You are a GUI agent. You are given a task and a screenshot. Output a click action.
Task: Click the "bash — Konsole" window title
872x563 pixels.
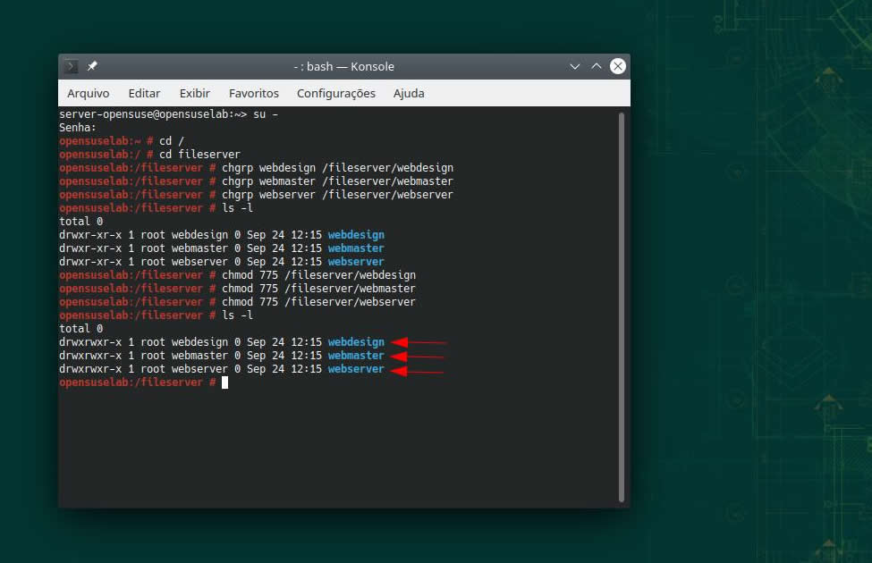(x=344, y=67)
